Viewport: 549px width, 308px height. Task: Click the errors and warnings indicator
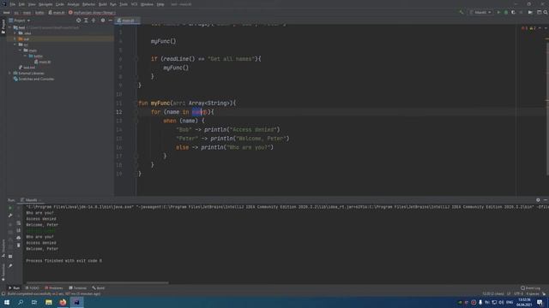coord(528,28)
